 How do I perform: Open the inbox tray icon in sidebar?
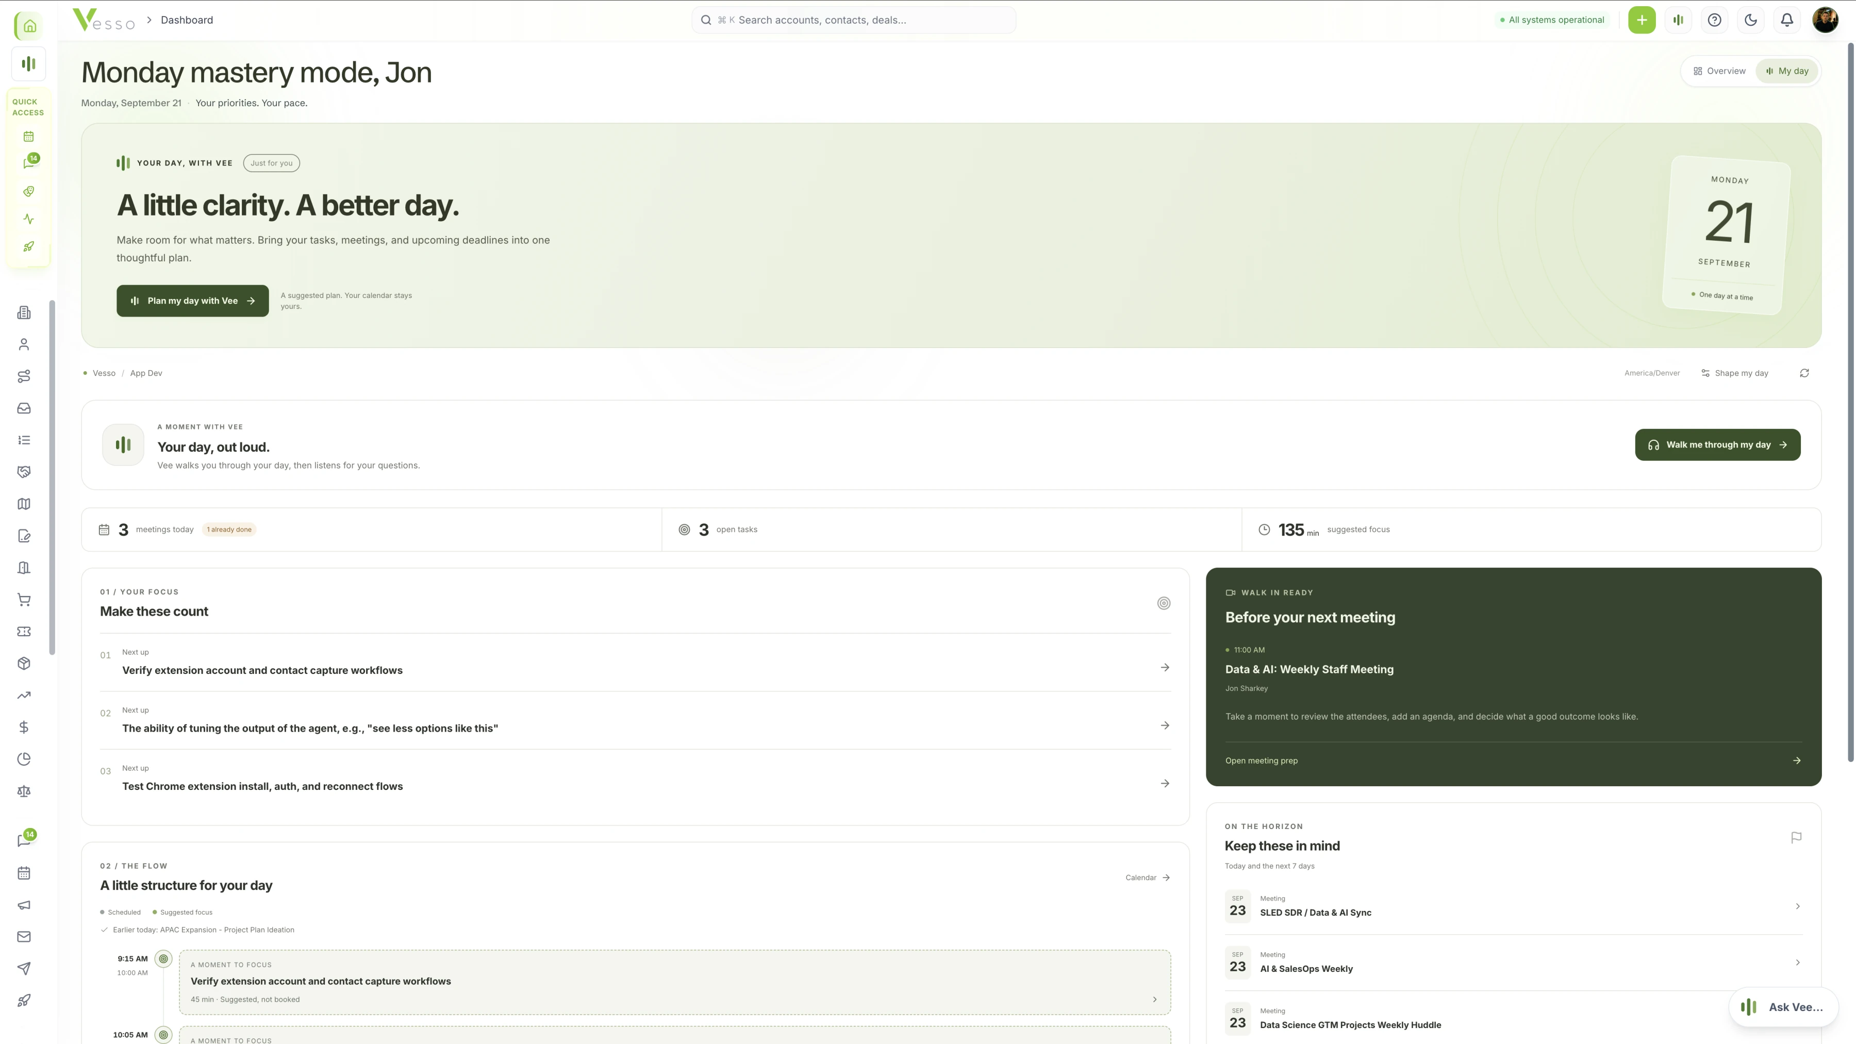click(x=24, y=408)
